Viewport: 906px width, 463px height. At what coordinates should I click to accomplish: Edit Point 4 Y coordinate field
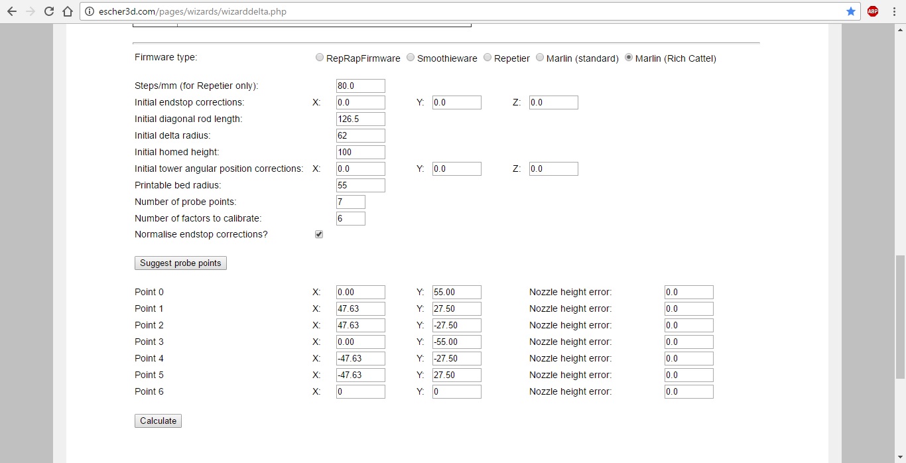(x=457, y=359)
